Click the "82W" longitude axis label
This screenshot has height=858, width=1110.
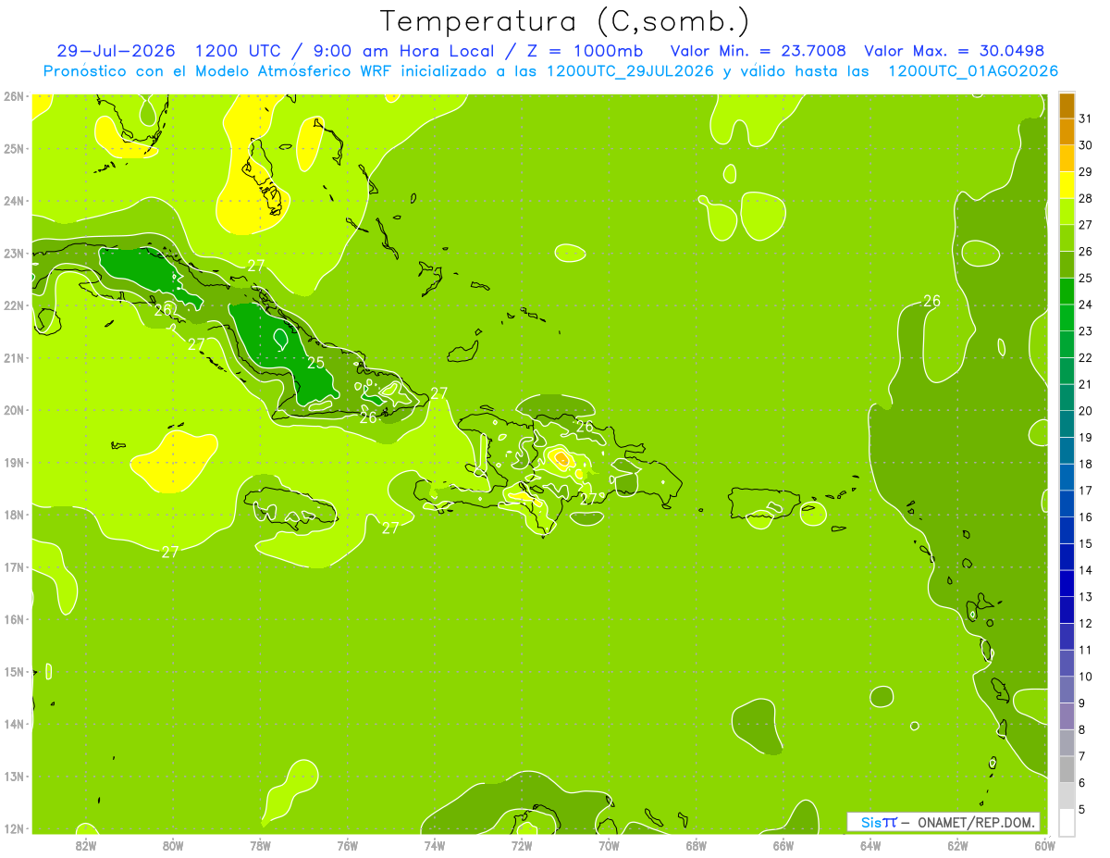pyautogui.click(x=85, y=845)
